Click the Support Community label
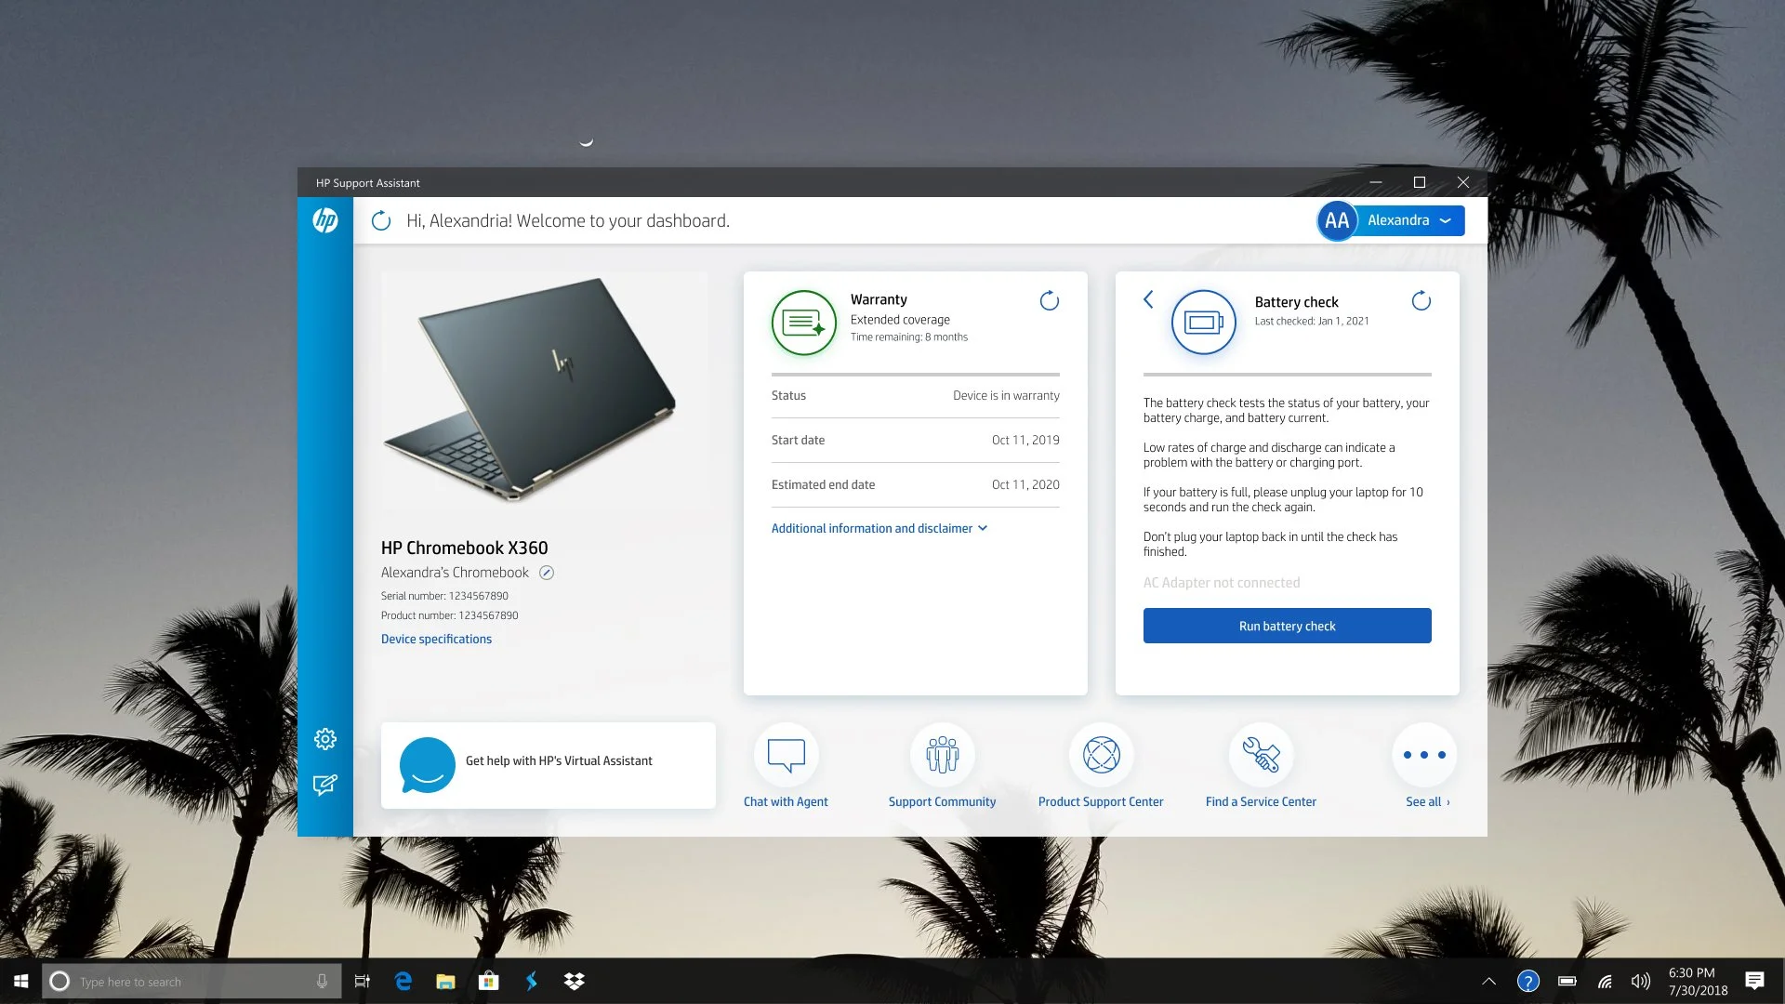This screenshot has width=1785, height=1004. coord(942,801)
